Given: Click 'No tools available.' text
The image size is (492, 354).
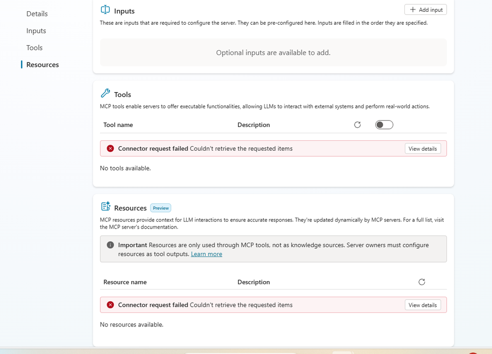Looking at the screenshot, I should click(125, 168).
